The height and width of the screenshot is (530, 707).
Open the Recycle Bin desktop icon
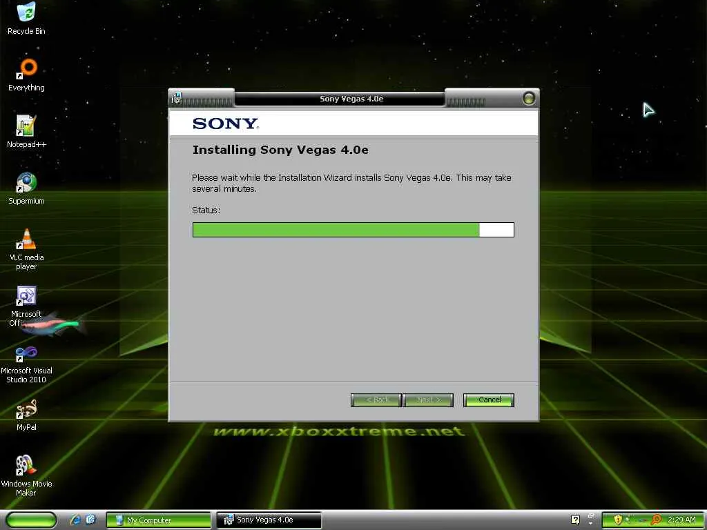tap(26, 19)
